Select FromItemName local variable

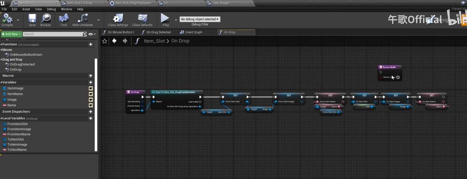click(x=19, y=134)
